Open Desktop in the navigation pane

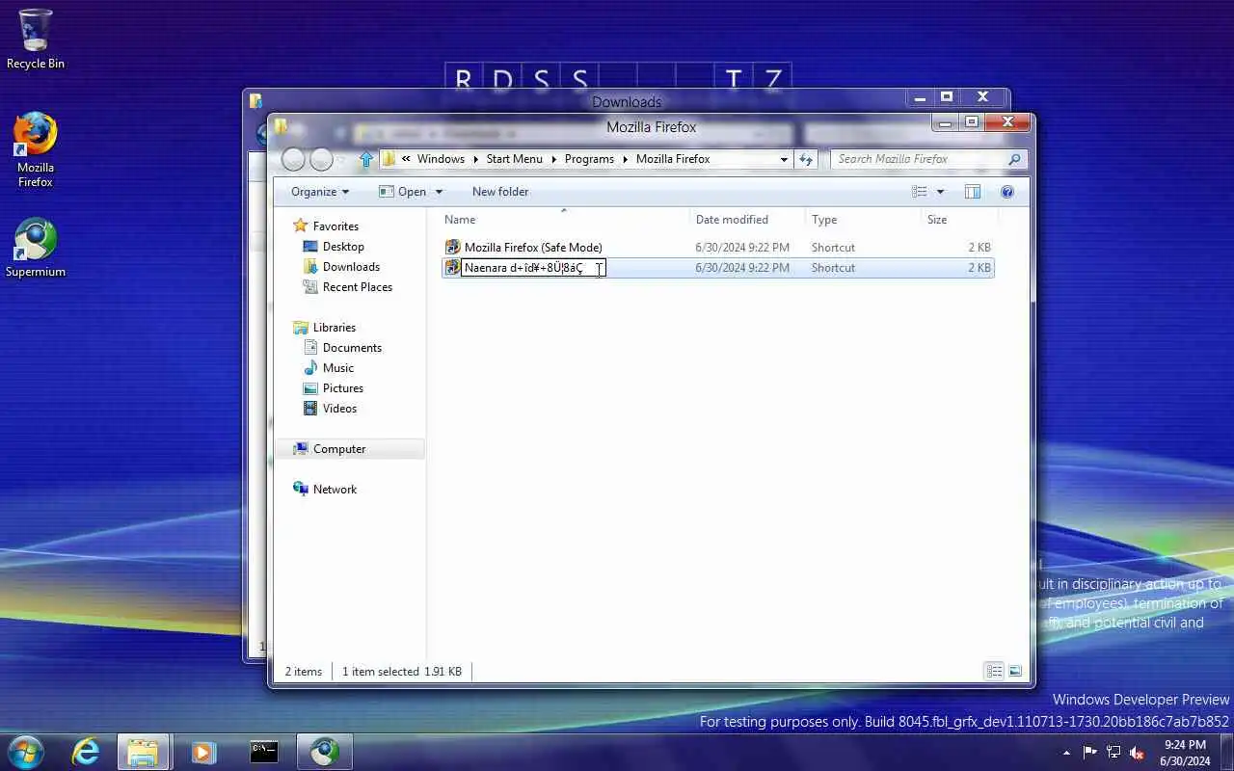click(343, 247)
